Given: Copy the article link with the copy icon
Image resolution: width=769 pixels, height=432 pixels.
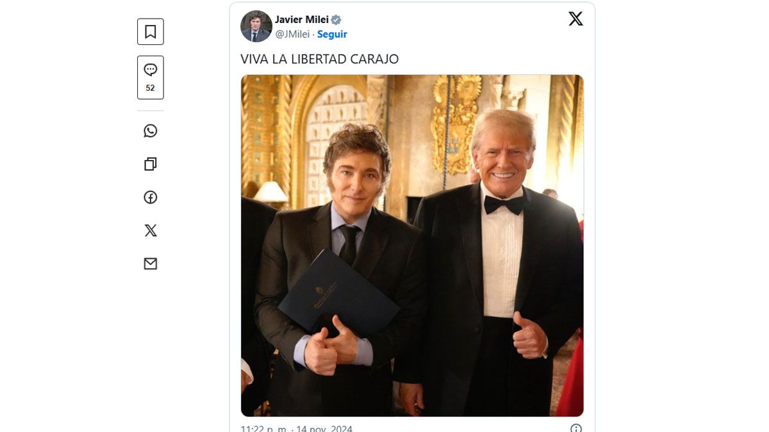Looking at the screenshot, I should 151,164.
